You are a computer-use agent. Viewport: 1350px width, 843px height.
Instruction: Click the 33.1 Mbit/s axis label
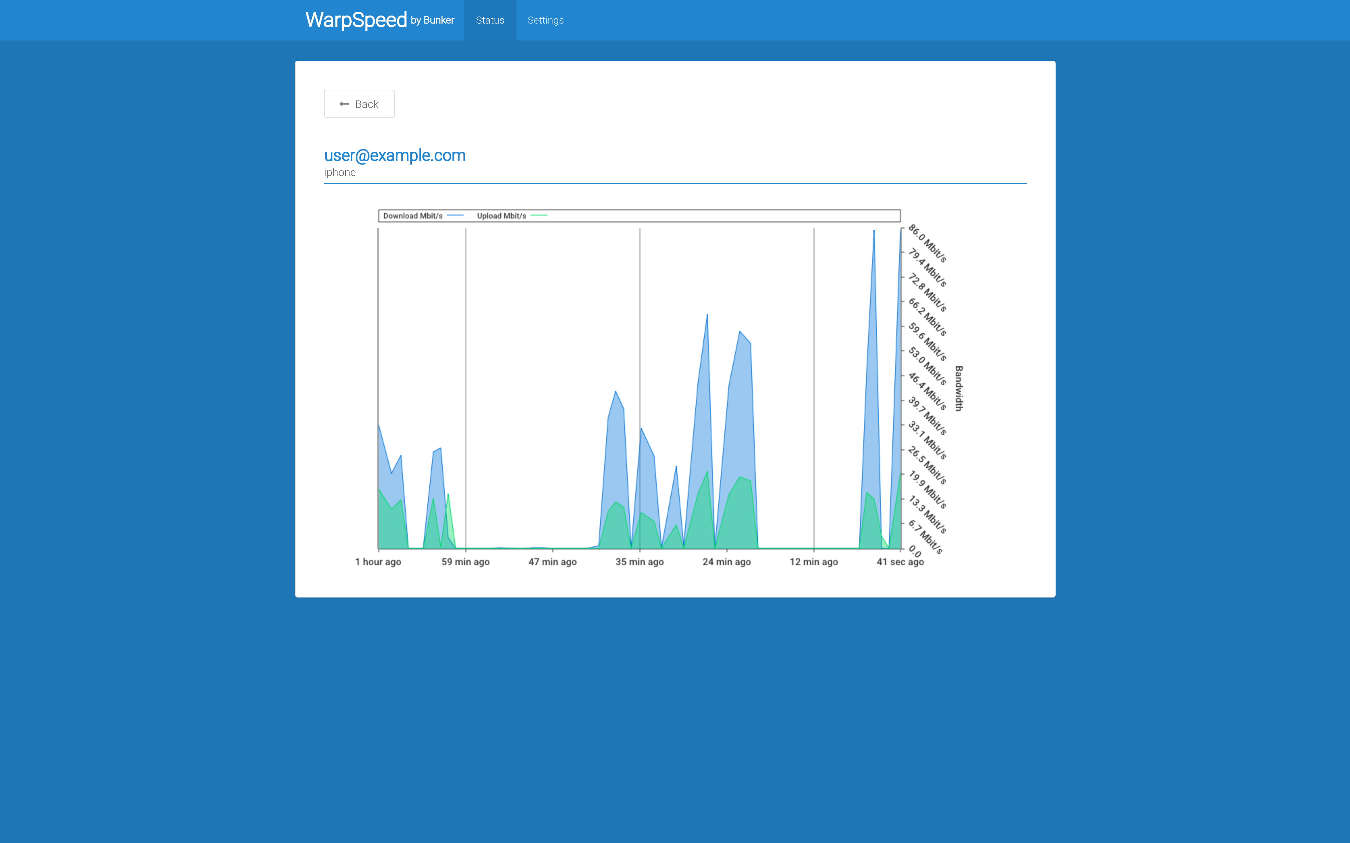pos(927,440)
